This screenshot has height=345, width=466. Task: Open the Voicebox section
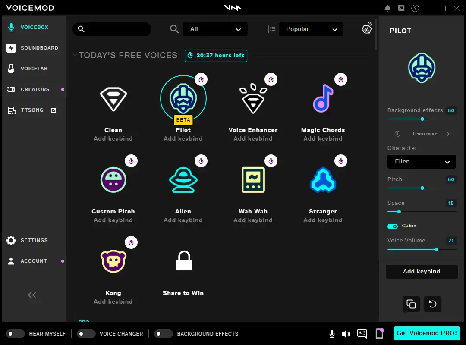point(33,27)
